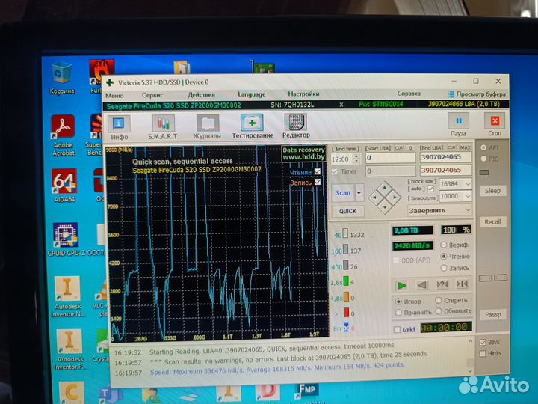Adjust End time 12:00 spinner

357,159
